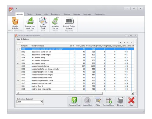Click Agregar Nuevo button

109,102
